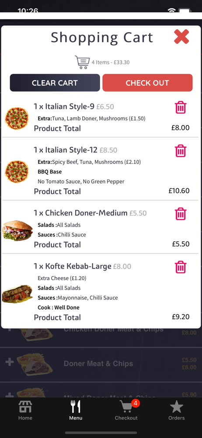Tap the Chicken Doner sandwich picture
The height and width of the screenshot is (438, 202).
[17, 230]
